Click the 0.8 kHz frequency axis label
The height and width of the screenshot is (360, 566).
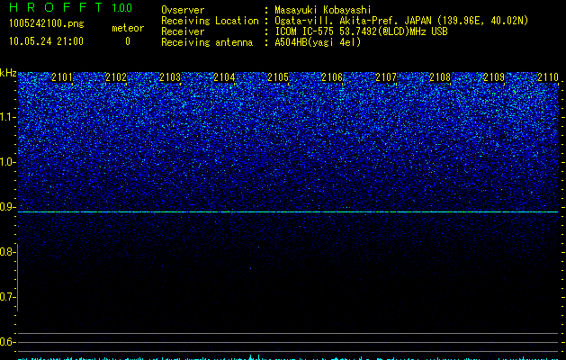[6, 252]
